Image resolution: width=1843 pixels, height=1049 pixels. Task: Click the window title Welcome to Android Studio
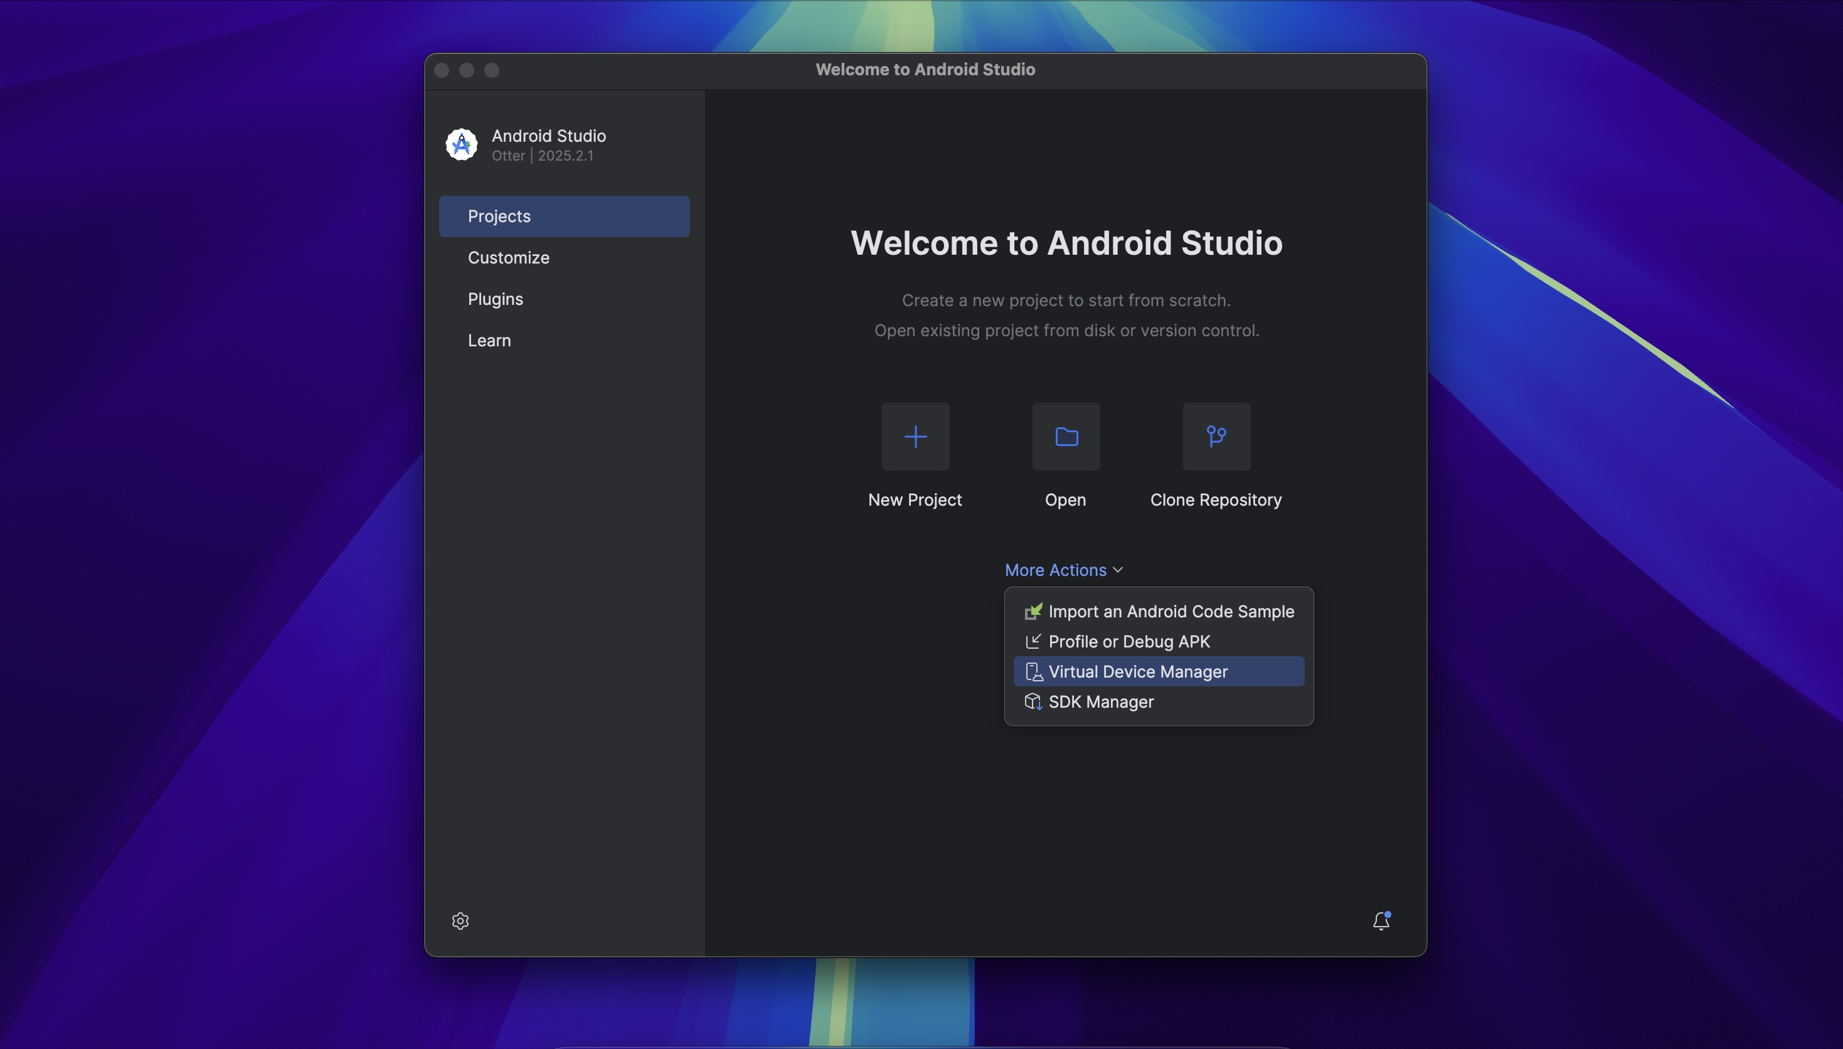point(925,70)
